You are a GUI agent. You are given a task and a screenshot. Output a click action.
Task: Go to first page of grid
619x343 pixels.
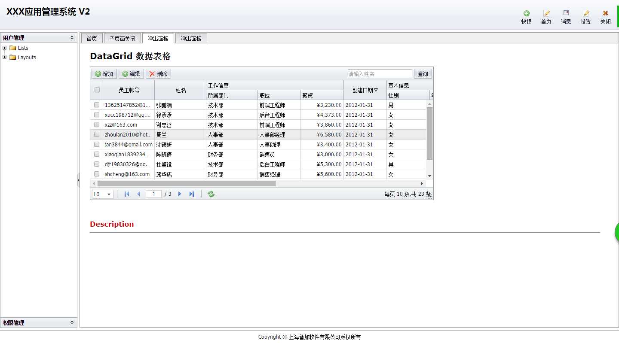point(127,194)
